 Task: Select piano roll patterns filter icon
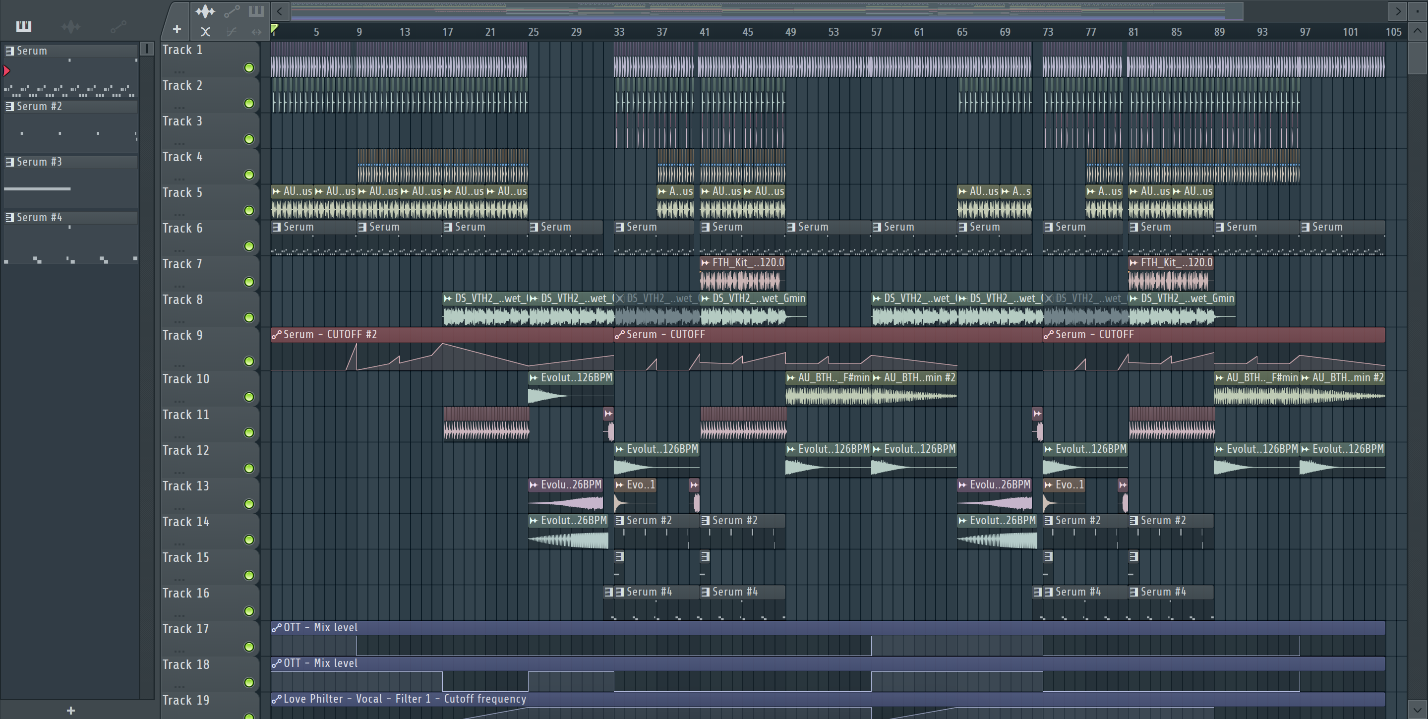coord(23,26)
